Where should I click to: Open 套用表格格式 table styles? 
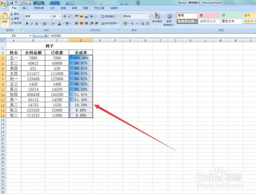(169, 19)
